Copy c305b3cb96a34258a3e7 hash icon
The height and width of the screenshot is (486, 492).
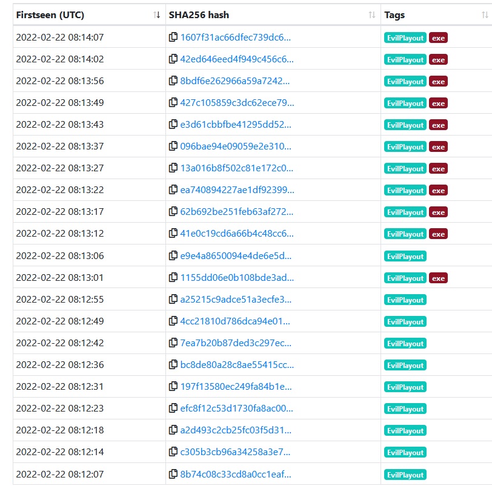(173, 452)
